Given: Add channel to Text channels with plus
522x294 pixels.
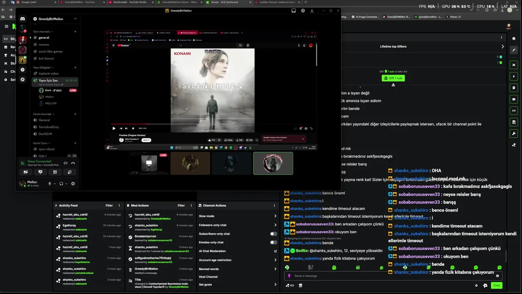Looking at the screenshot, I should click(x=75, y=31).
